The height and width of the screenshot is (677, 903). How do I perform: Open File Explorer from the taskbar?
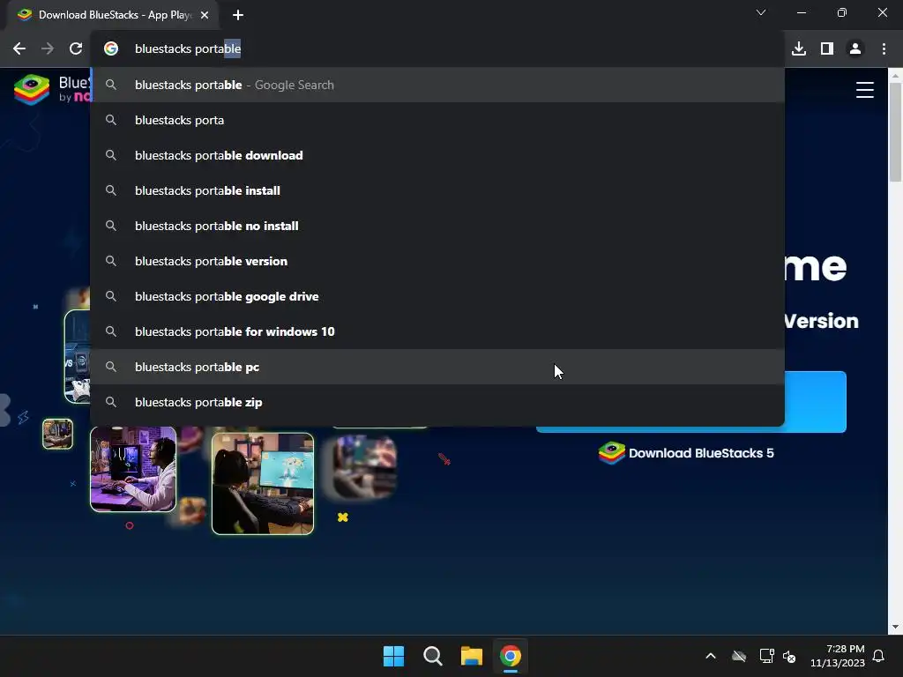coord(471,656)
